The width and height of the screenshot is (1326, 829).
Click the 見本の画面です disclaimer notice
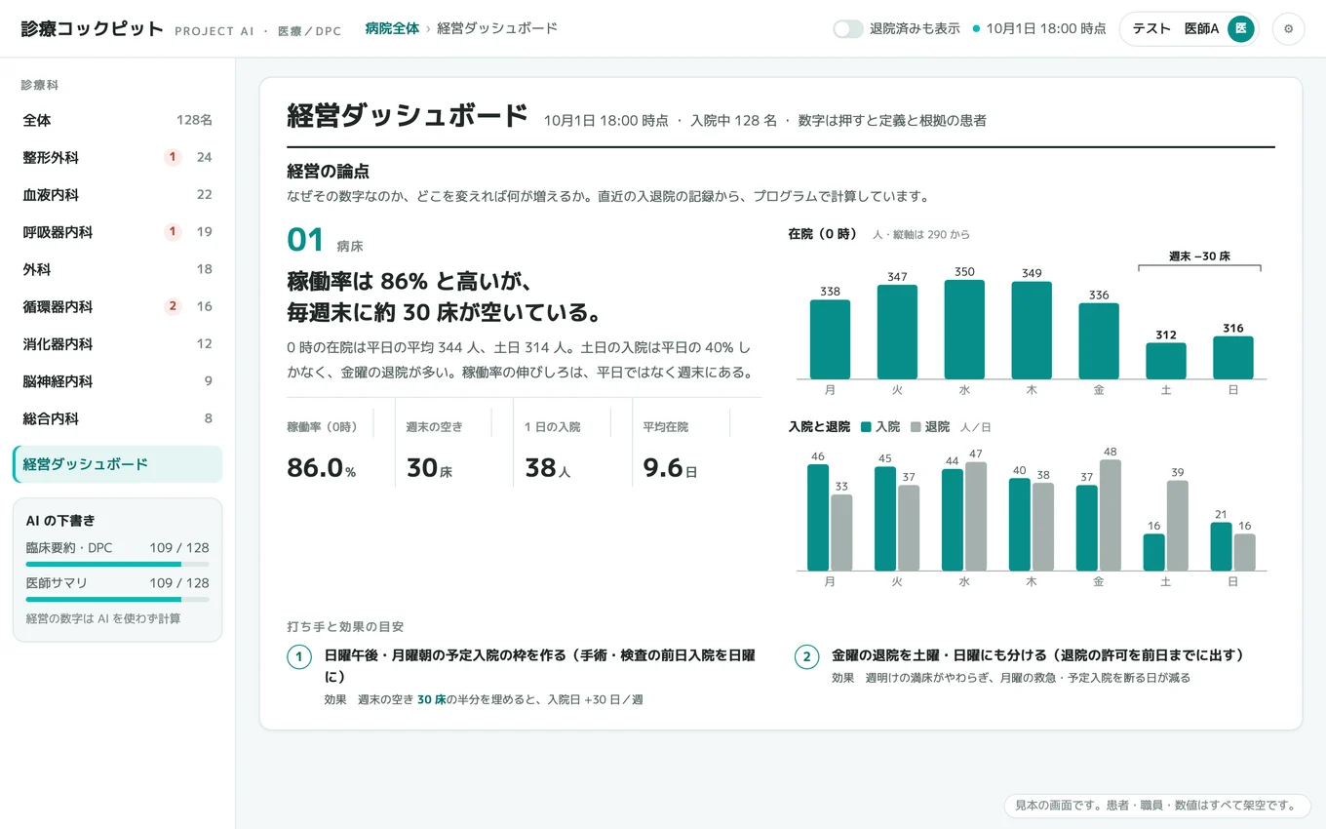tap(1157, 806)
